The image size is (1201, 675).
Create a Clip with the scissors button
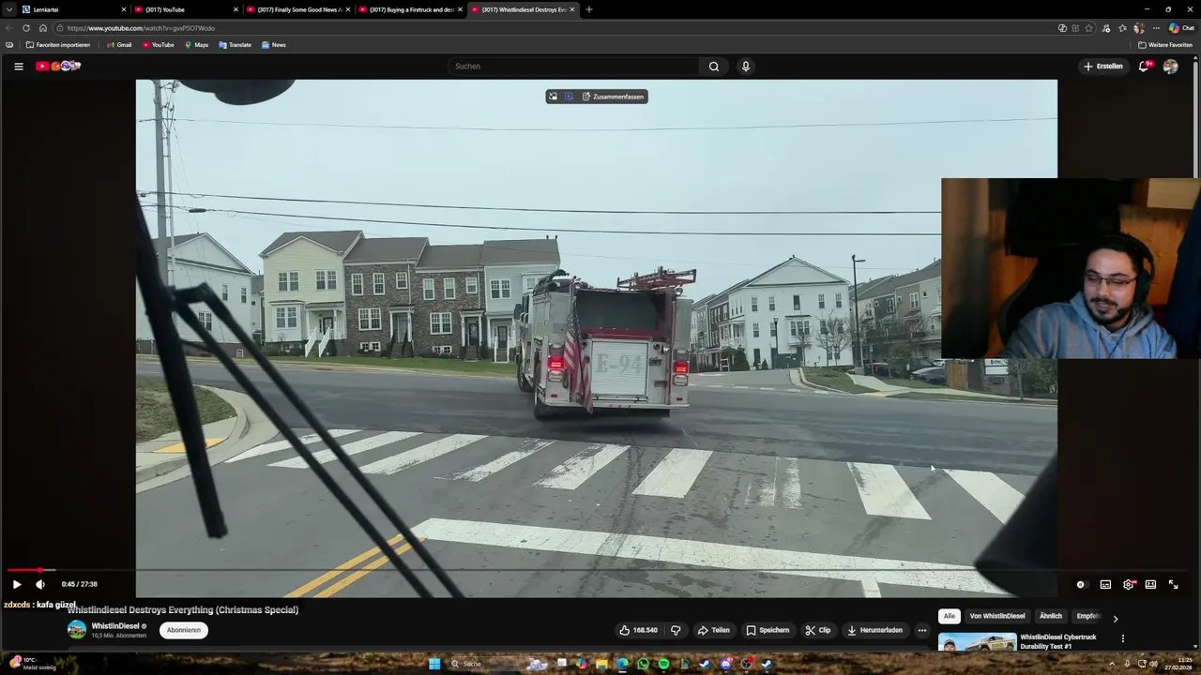(x=818, y=630)
